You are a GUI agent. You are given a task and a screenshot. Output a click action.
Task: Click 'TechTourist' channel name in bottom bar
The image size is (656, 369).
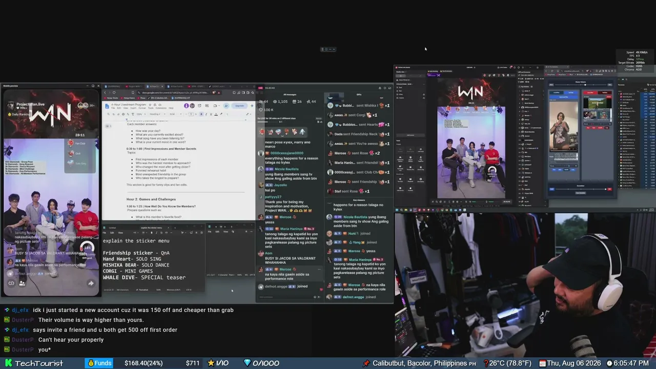(39, 363)
